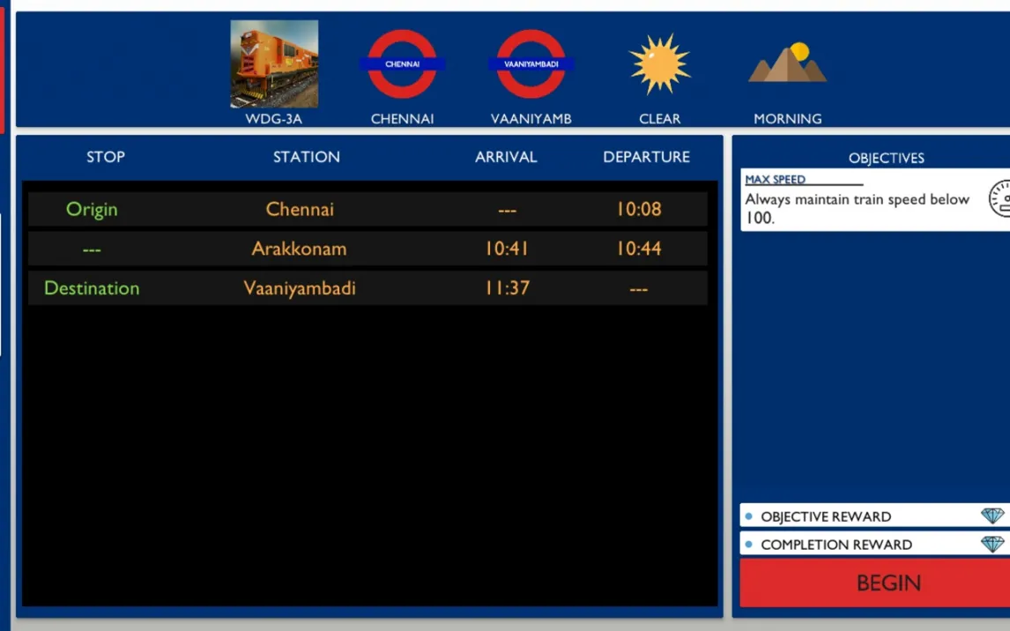Select the Arakkonam stop row
The image size is (1010, 631).
pos(368,249)
